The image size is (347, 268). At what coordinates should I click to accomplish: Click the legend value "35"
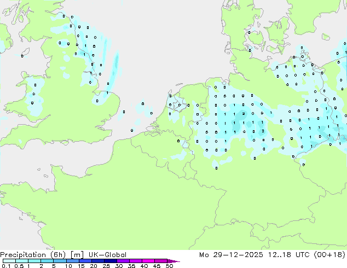pyautogui.click(x=131, y=266)
